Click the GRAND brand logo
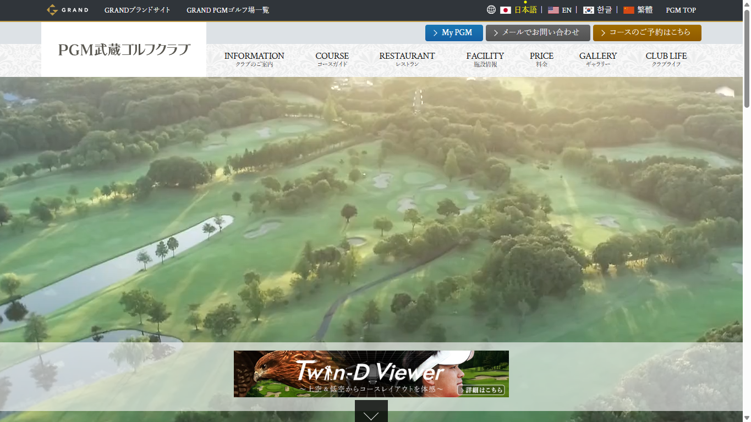Image resolution: width=751 pixels, height=422 pixels. click(x=67, y=10)
